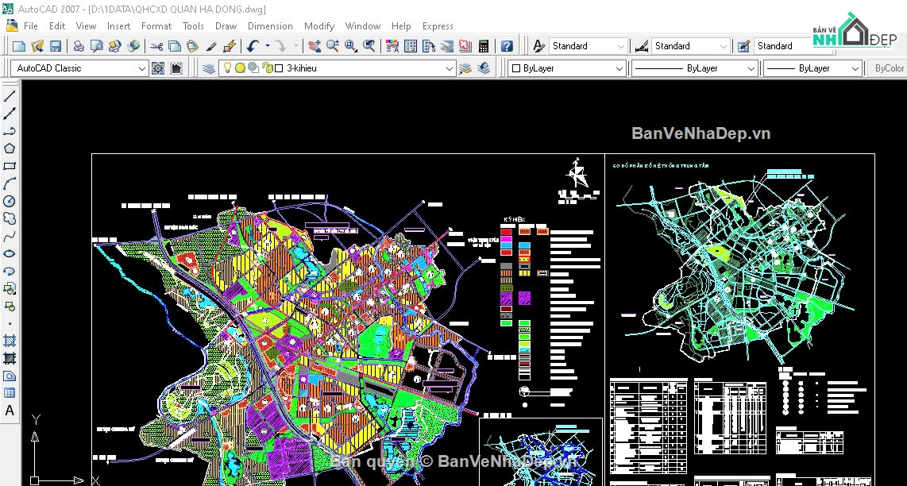Image resolution: width=907 pixels, height=486 pixels.
Task: Open the Layer Properties Manager
Action: click(x=209, y=68)
